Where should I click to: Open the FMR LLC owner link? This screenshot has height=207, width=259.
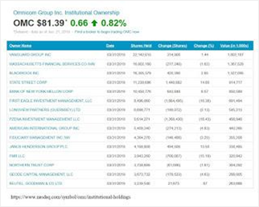tap(17, 156)
